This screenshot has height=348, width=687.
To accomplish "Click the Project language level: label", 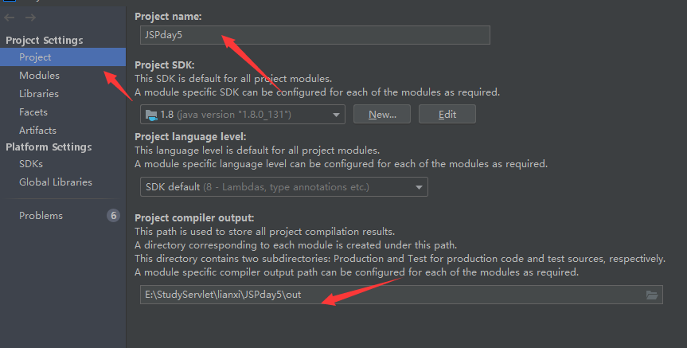I will pyautogui.click(x=190, y=137).
